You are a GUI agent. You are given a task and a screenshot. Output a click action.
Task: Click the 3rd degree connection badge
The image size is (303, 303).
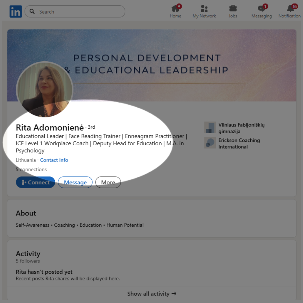coord(91,127)
